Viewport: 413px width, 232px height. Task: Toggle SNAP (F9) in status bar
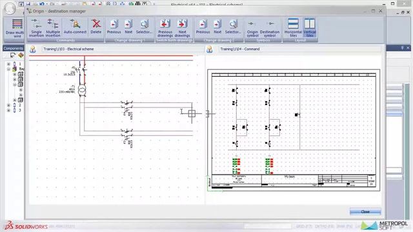point(344,226)
